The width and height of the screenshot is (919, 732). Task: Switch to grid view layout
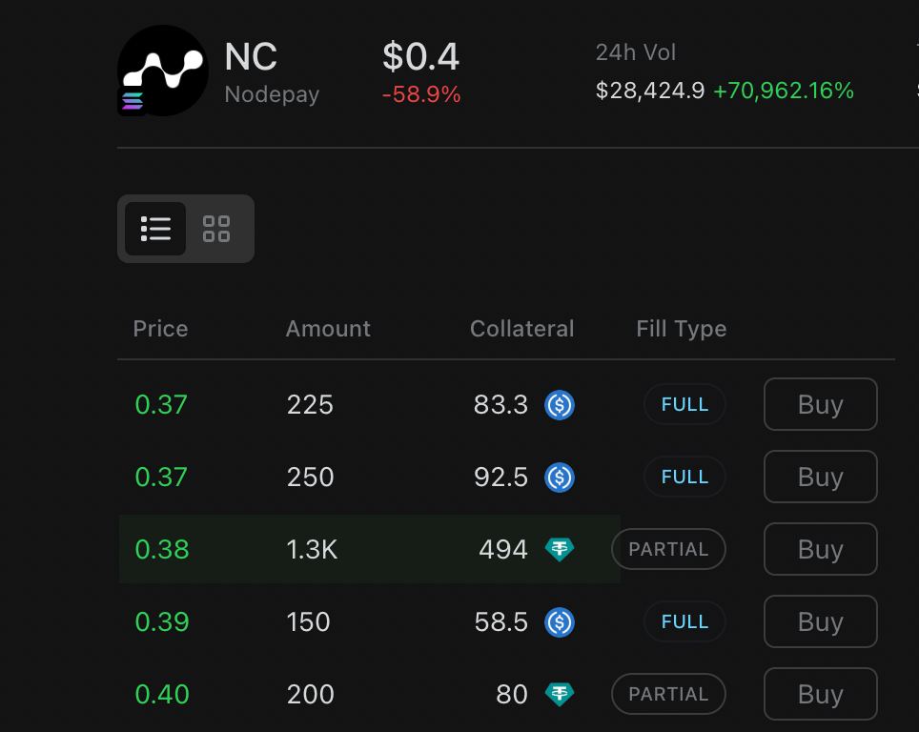(216, 229)
